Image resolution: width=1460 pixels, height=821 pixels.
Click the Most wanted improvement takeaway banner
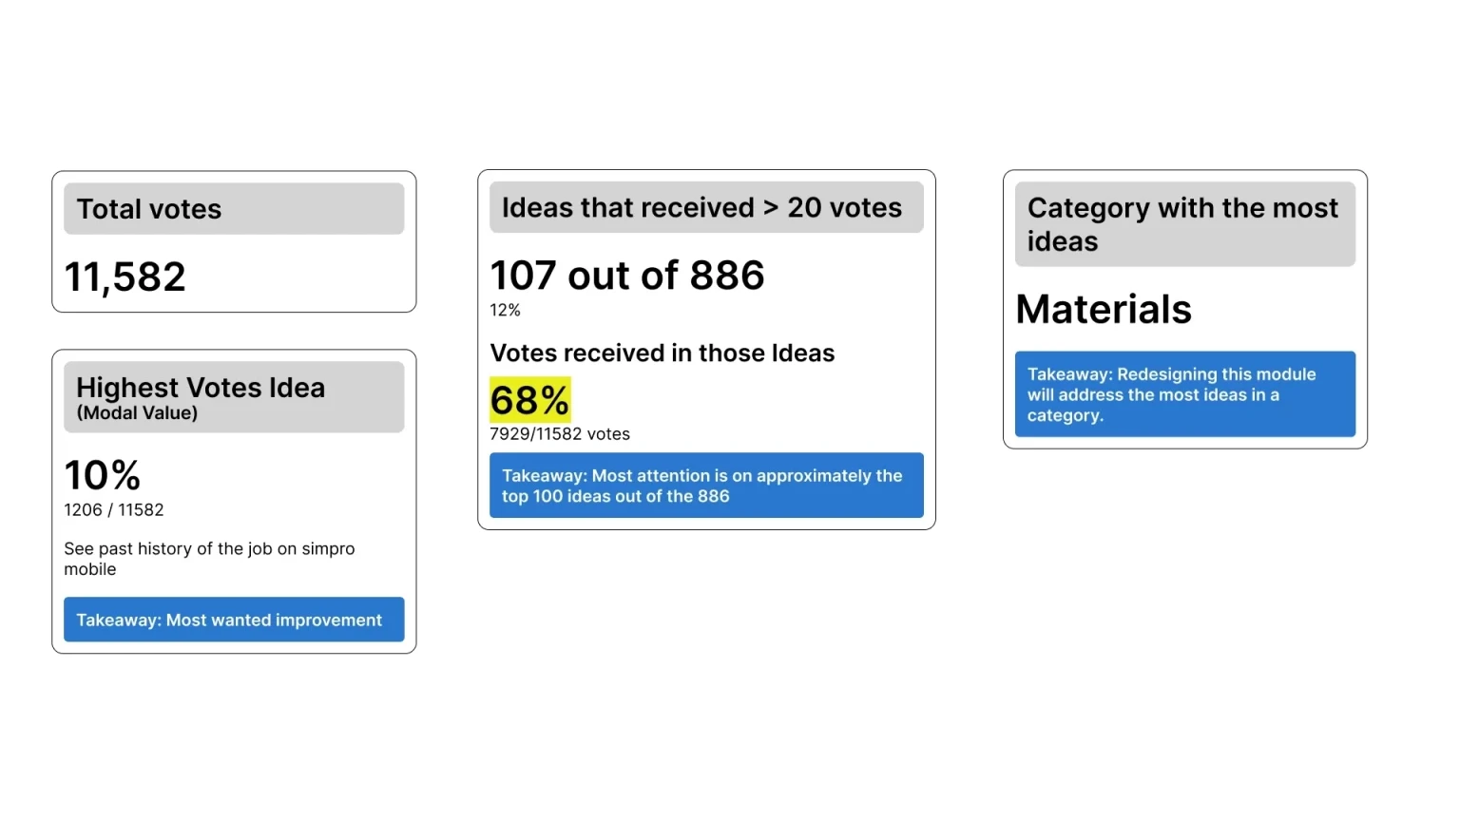[x=234, y=620]
